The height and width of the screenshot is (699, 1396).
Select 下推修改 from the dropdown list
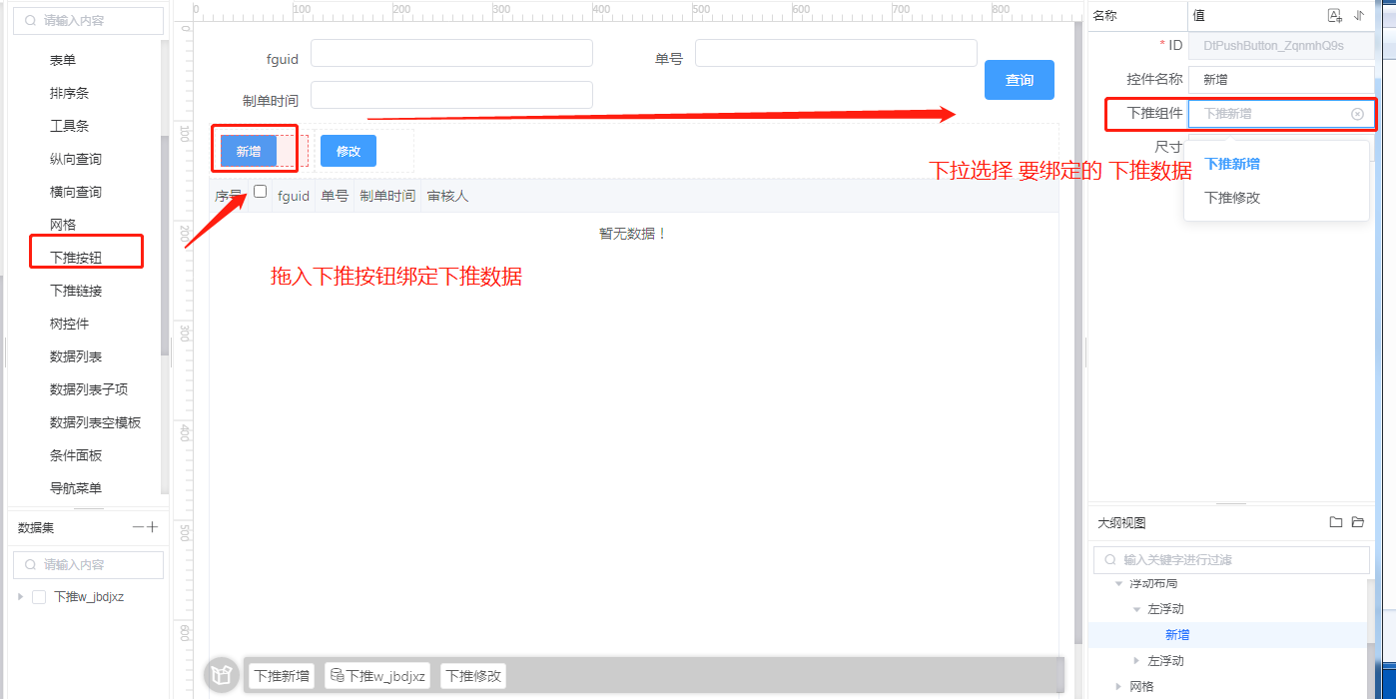(x=1232, y=198)
